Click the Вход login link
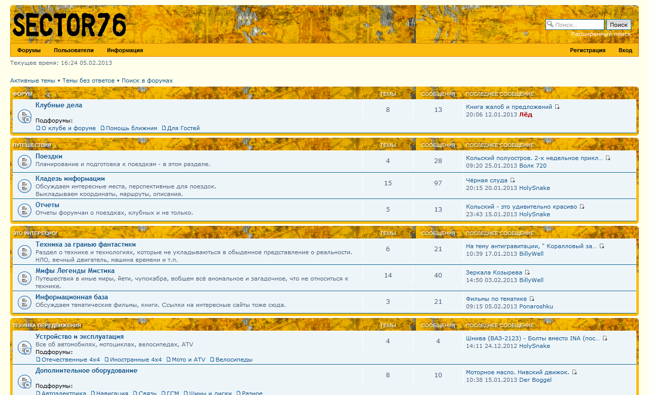Screen dimensions: 649x395 (x=625, y=50)
